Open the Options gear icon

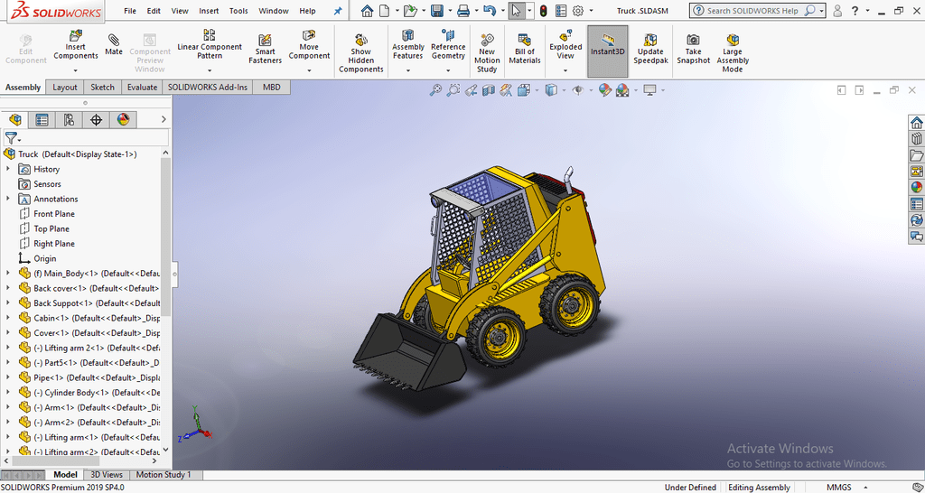[x=578, y=11]
